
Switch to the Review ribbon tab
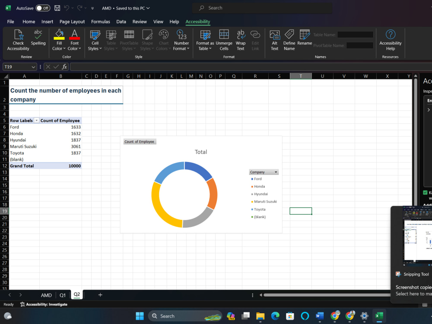pos(140,22)
